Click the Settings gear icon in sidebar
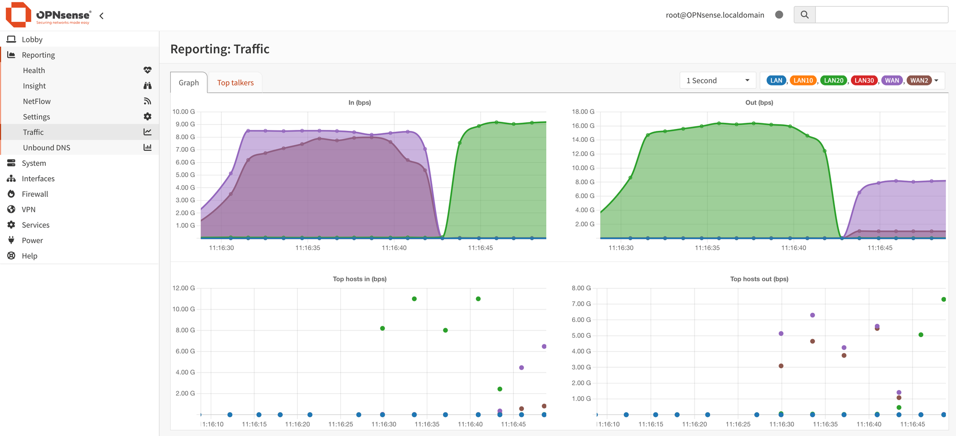 pyautogui.click(x=147, y=117)
